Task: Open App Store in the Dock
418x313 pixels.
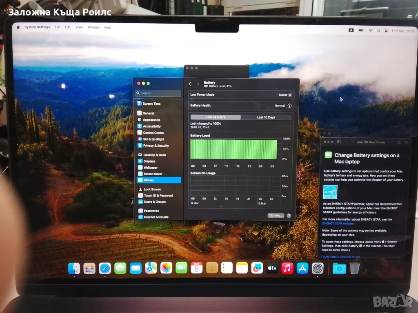Action: [x=302, y=268]
